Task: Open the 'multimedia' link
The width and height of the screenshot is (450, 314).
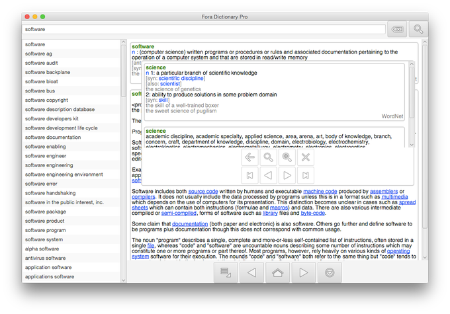Action: pos(394,197)
